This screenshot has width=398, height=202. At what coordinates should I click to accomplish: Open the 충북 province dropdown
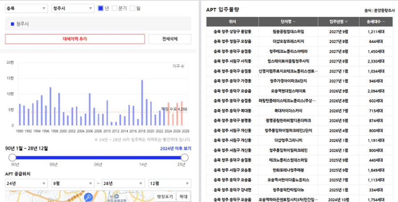(26, 8)
